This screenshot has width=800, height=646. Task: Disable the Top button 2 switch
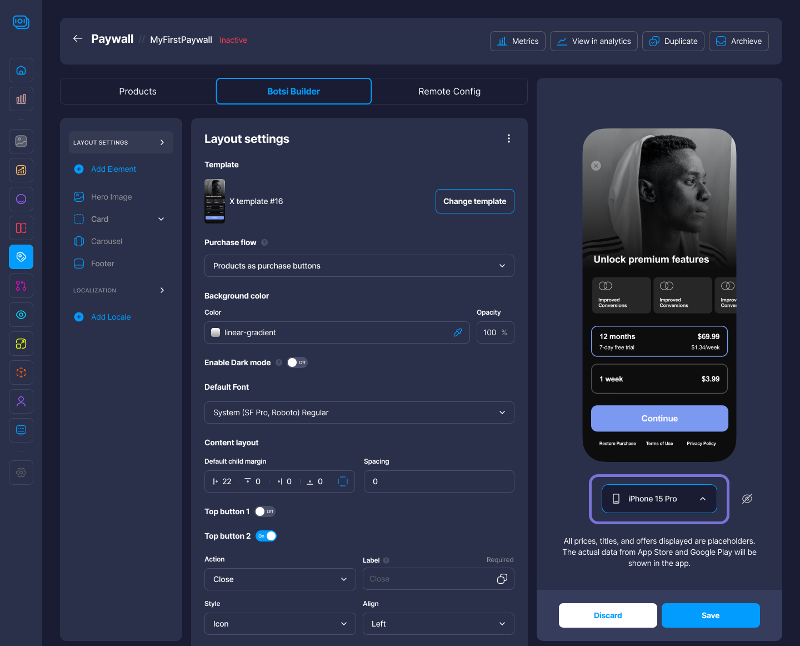(x=266, y=536)
